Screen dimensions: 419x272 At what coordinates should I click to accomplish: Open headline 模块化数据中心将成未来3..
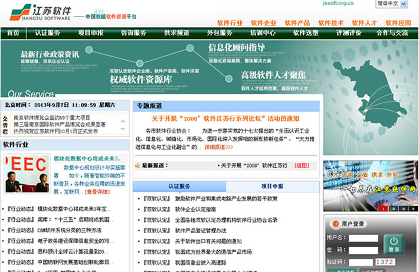click(87, 159)
